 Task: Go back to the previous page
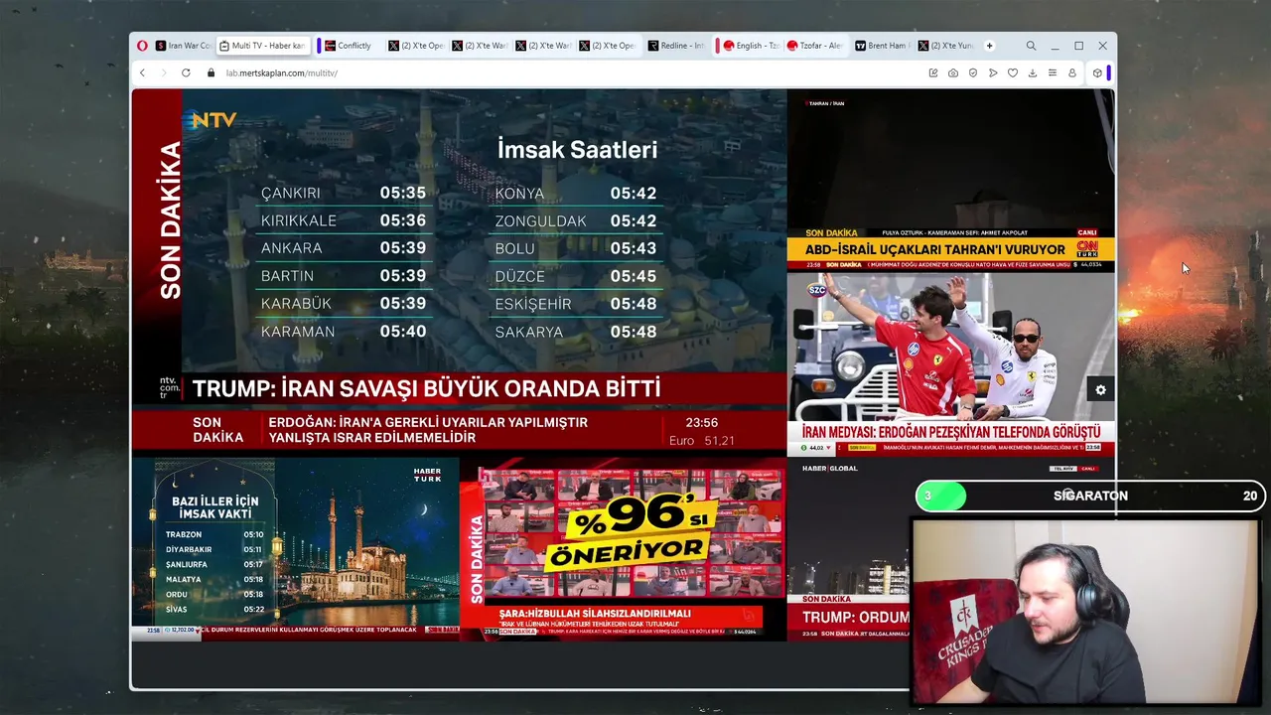pyautogui.click(x=142, y=72)
